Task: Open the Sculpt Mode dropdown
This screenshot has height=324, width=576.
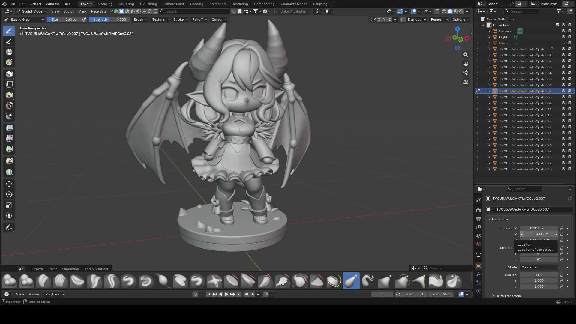Action: [x=32, y=11]
